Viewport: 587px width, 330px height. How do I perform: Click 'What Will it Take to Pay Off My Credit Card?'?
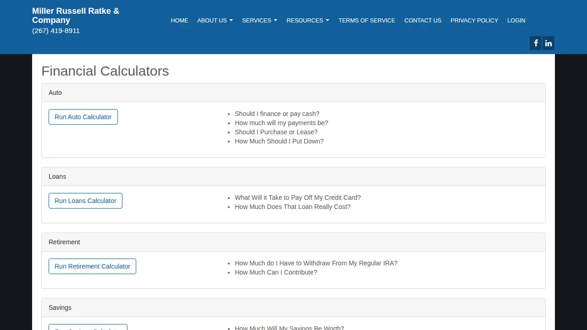pos(298,198)
